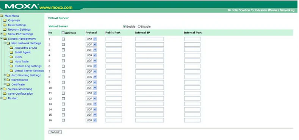
Task: Expand the System Monitoring tree node
Action: [2, 89]
